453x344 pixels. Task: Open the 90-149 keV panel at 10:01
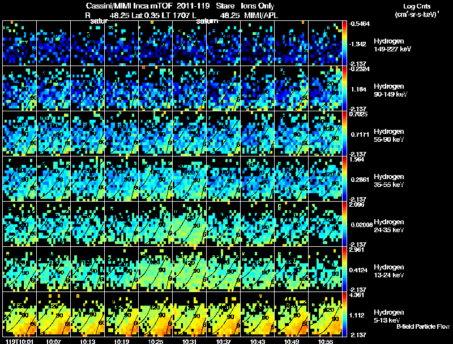point(20,88)
